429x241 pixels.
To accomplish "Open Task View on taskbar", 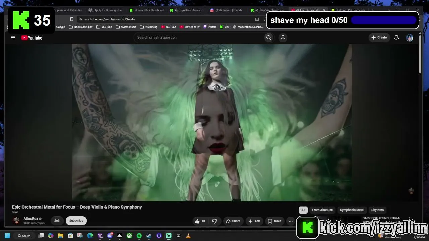I will (x=41, y=236).
